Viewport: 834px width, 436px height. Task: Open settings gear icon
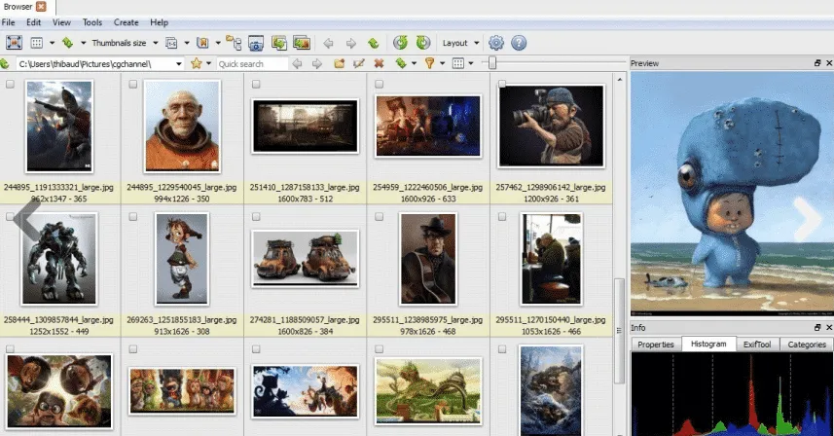tap(496, 43)
